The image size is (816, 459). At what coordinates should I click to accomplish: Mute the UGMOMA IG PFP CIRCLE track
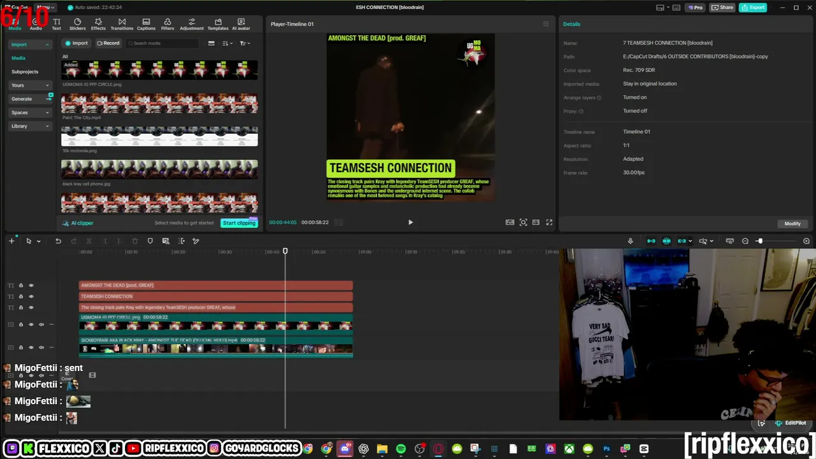[41, 324]
